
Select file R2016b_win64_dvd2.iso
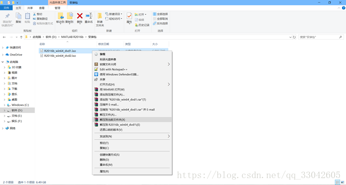click(x=60, y=56)
